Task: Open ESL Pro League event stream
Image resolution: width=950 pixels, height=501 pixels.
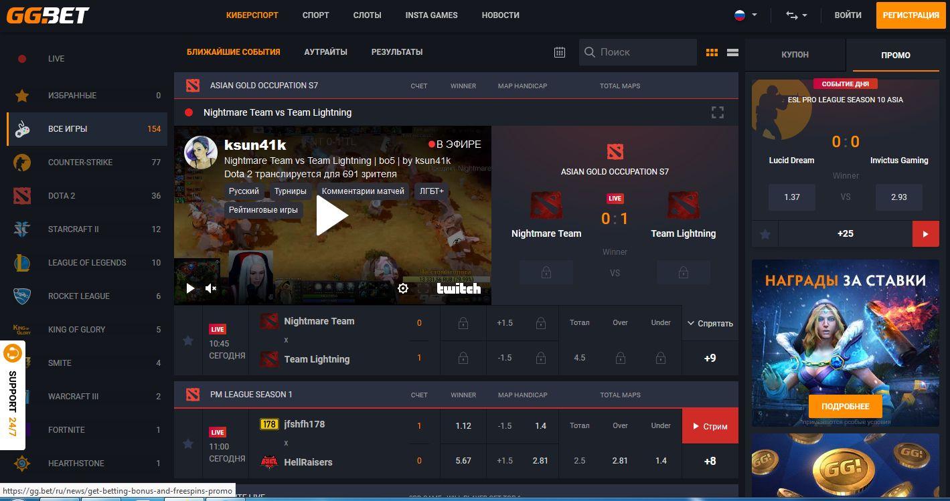Action: (925, 234)
